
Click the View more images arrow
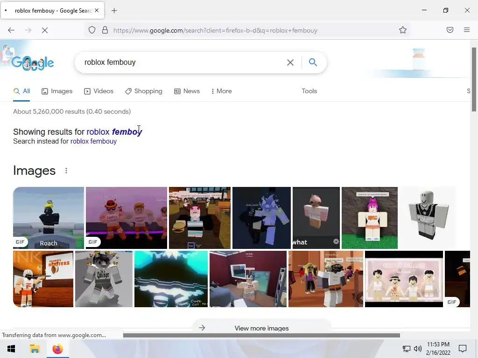(x=202, y=328)
